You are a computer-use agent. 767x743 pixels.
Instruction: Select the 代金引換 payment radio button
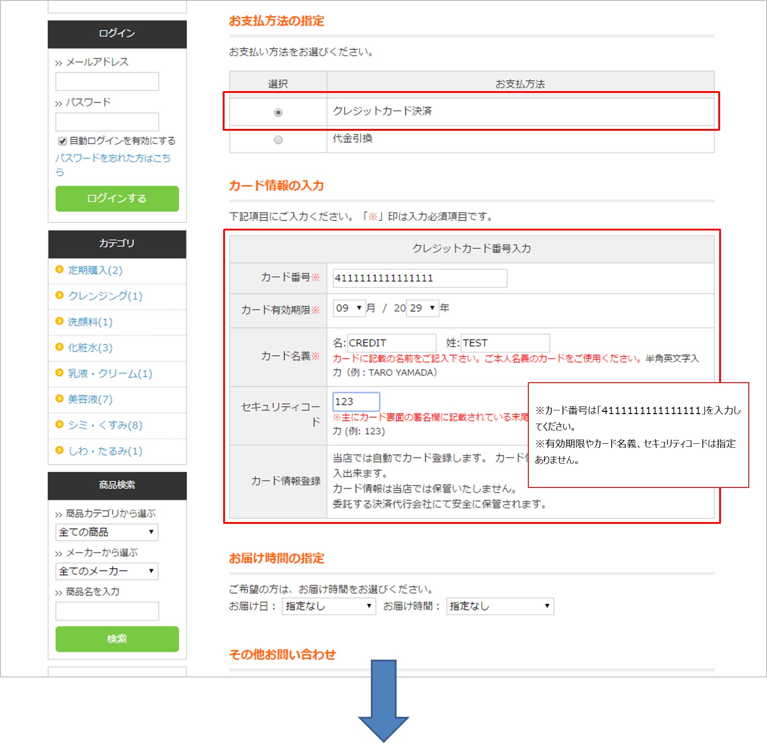[278, 140]
